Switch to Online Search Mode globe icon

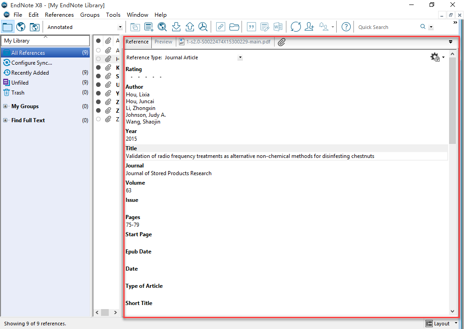point(20,27)
